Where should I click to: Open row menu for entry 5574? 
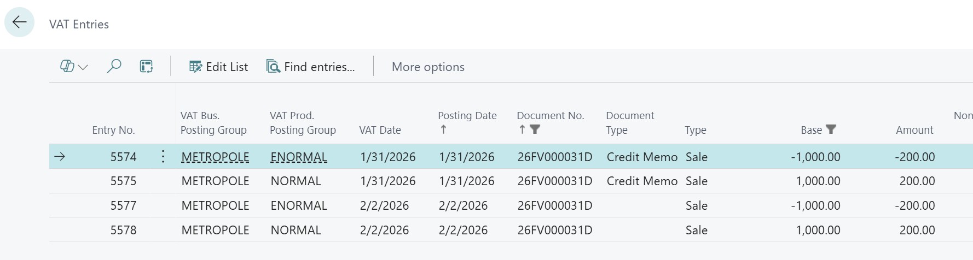click(x=163, y=157)
